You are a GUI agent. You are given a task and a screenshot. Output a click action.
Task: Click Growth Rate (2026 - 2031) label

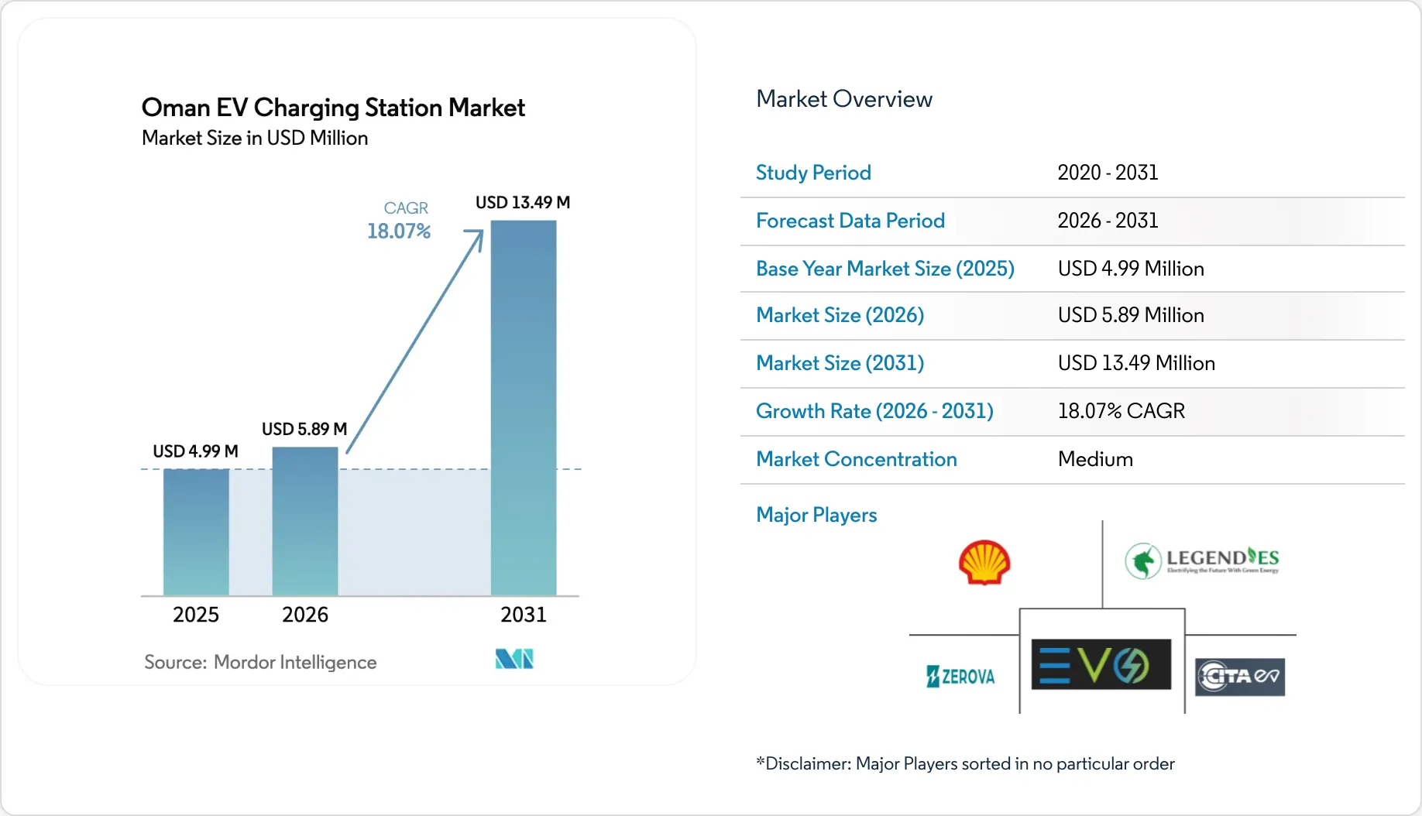(x=874, y=411)
